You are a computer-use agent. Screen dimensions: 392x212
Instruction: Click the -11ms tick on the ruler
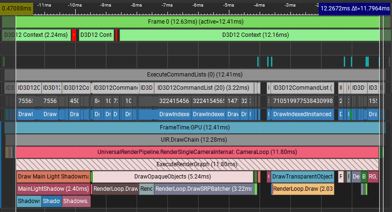tap(44, 5)
